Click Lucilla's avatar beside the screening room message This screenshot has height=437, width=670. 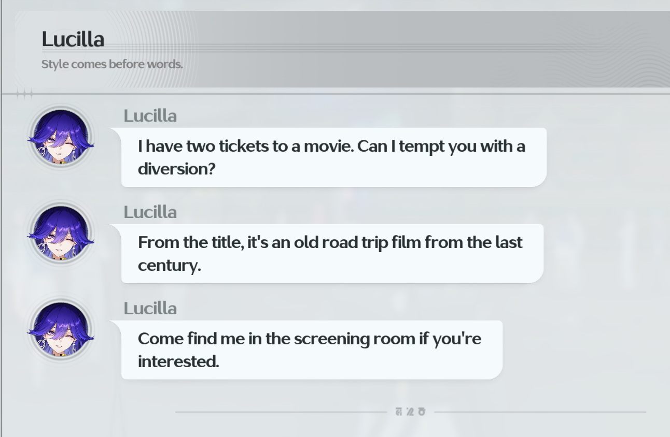coord(61,330)
